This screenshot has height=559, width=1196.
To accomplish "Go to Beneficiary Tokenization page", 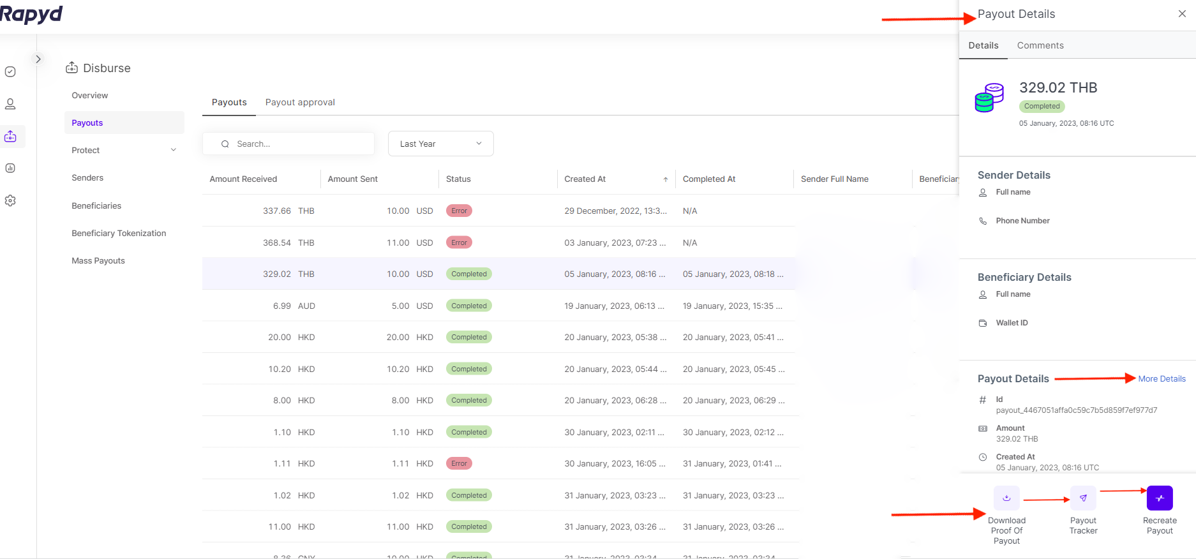I will tap(119, 234).
